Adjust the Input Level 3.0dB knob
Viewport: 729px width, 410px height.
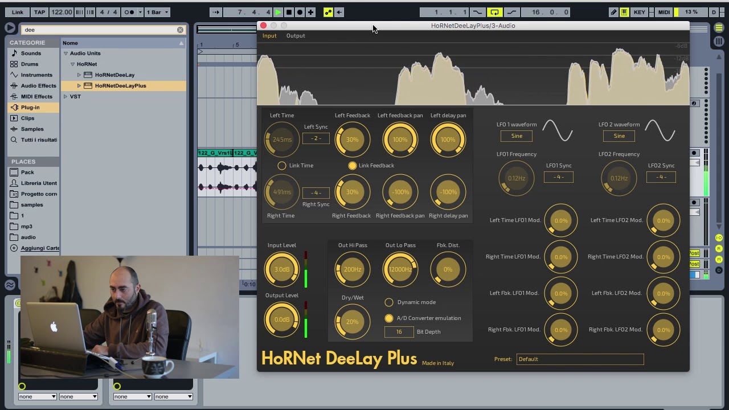(282, 269)
